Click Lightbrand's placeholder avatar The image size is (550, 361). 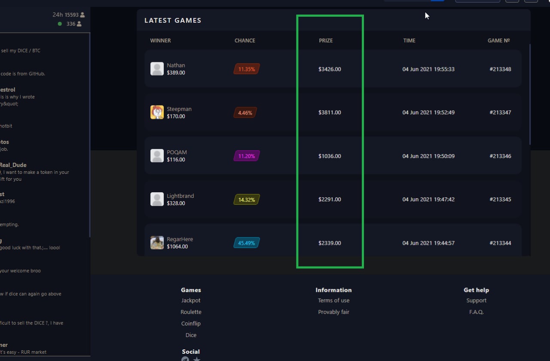(157, 199)
